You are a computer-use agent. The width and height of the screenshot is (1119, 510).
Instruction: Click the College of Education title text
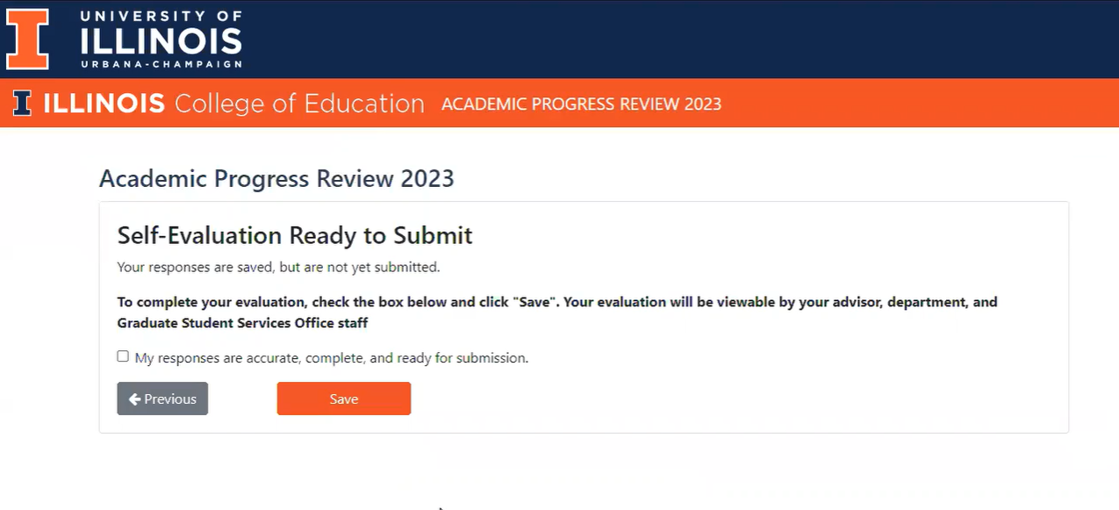pyautogui.click(x=299, y=104)
